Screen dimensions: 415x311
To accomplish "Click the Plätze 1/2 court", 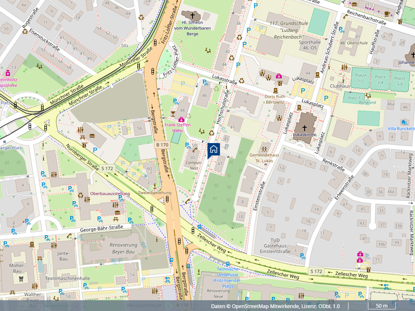I will tap(361, 78).
